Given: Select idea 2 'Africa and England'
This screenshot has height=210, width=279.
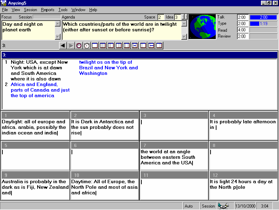Looking at the screenshot, I should [40, 90].
